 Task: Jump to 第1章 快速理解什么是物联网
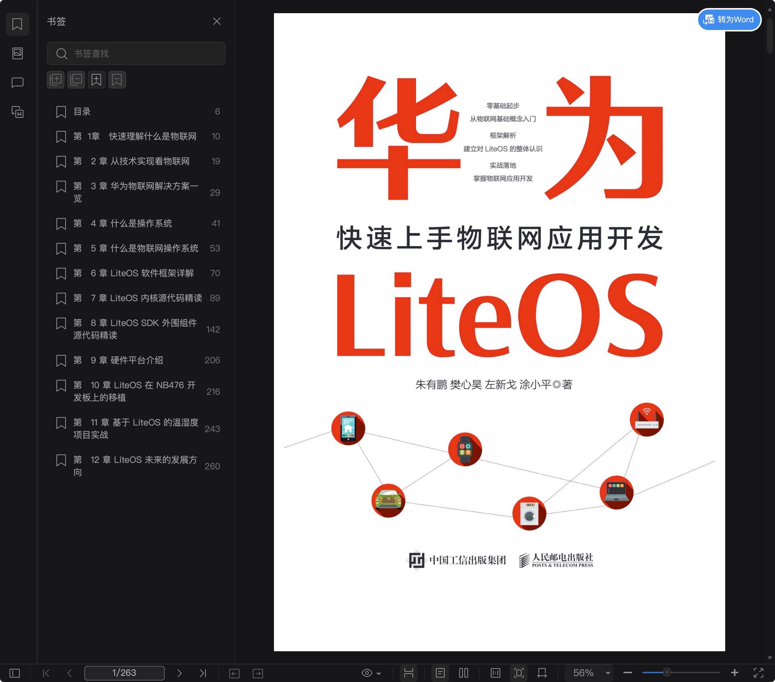(x=136, y=136)
